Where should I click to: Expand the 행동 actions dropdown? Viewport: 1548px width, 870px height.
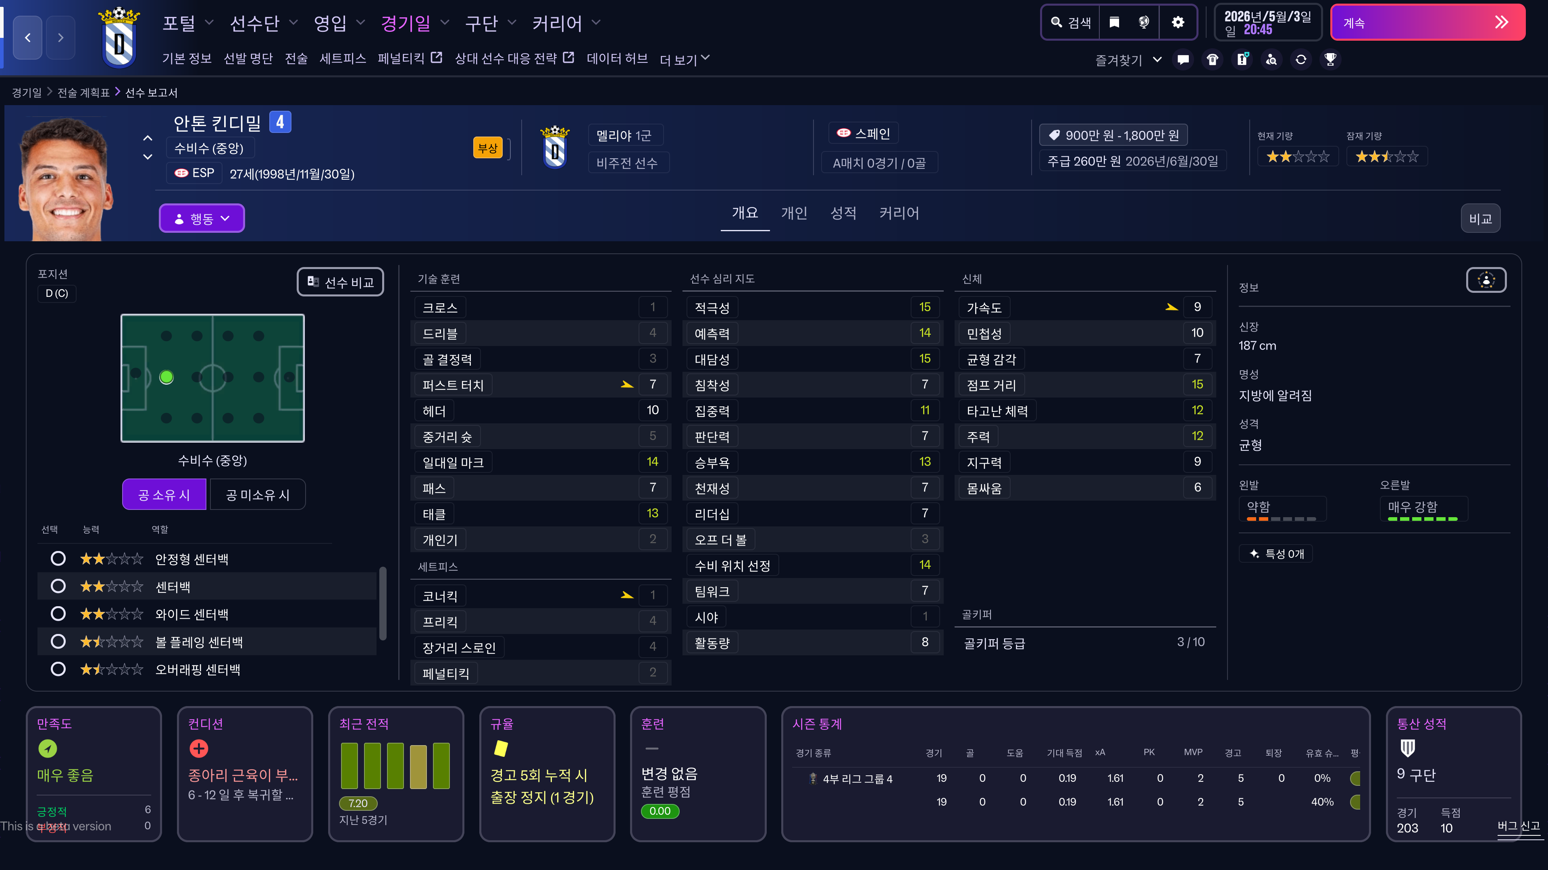coord(202,219)
